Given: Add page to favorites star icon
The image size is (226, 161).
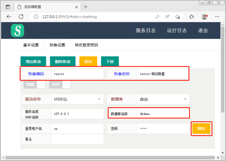Looking at the screenshot, I should pyautogui.click(x=178, y=17).
